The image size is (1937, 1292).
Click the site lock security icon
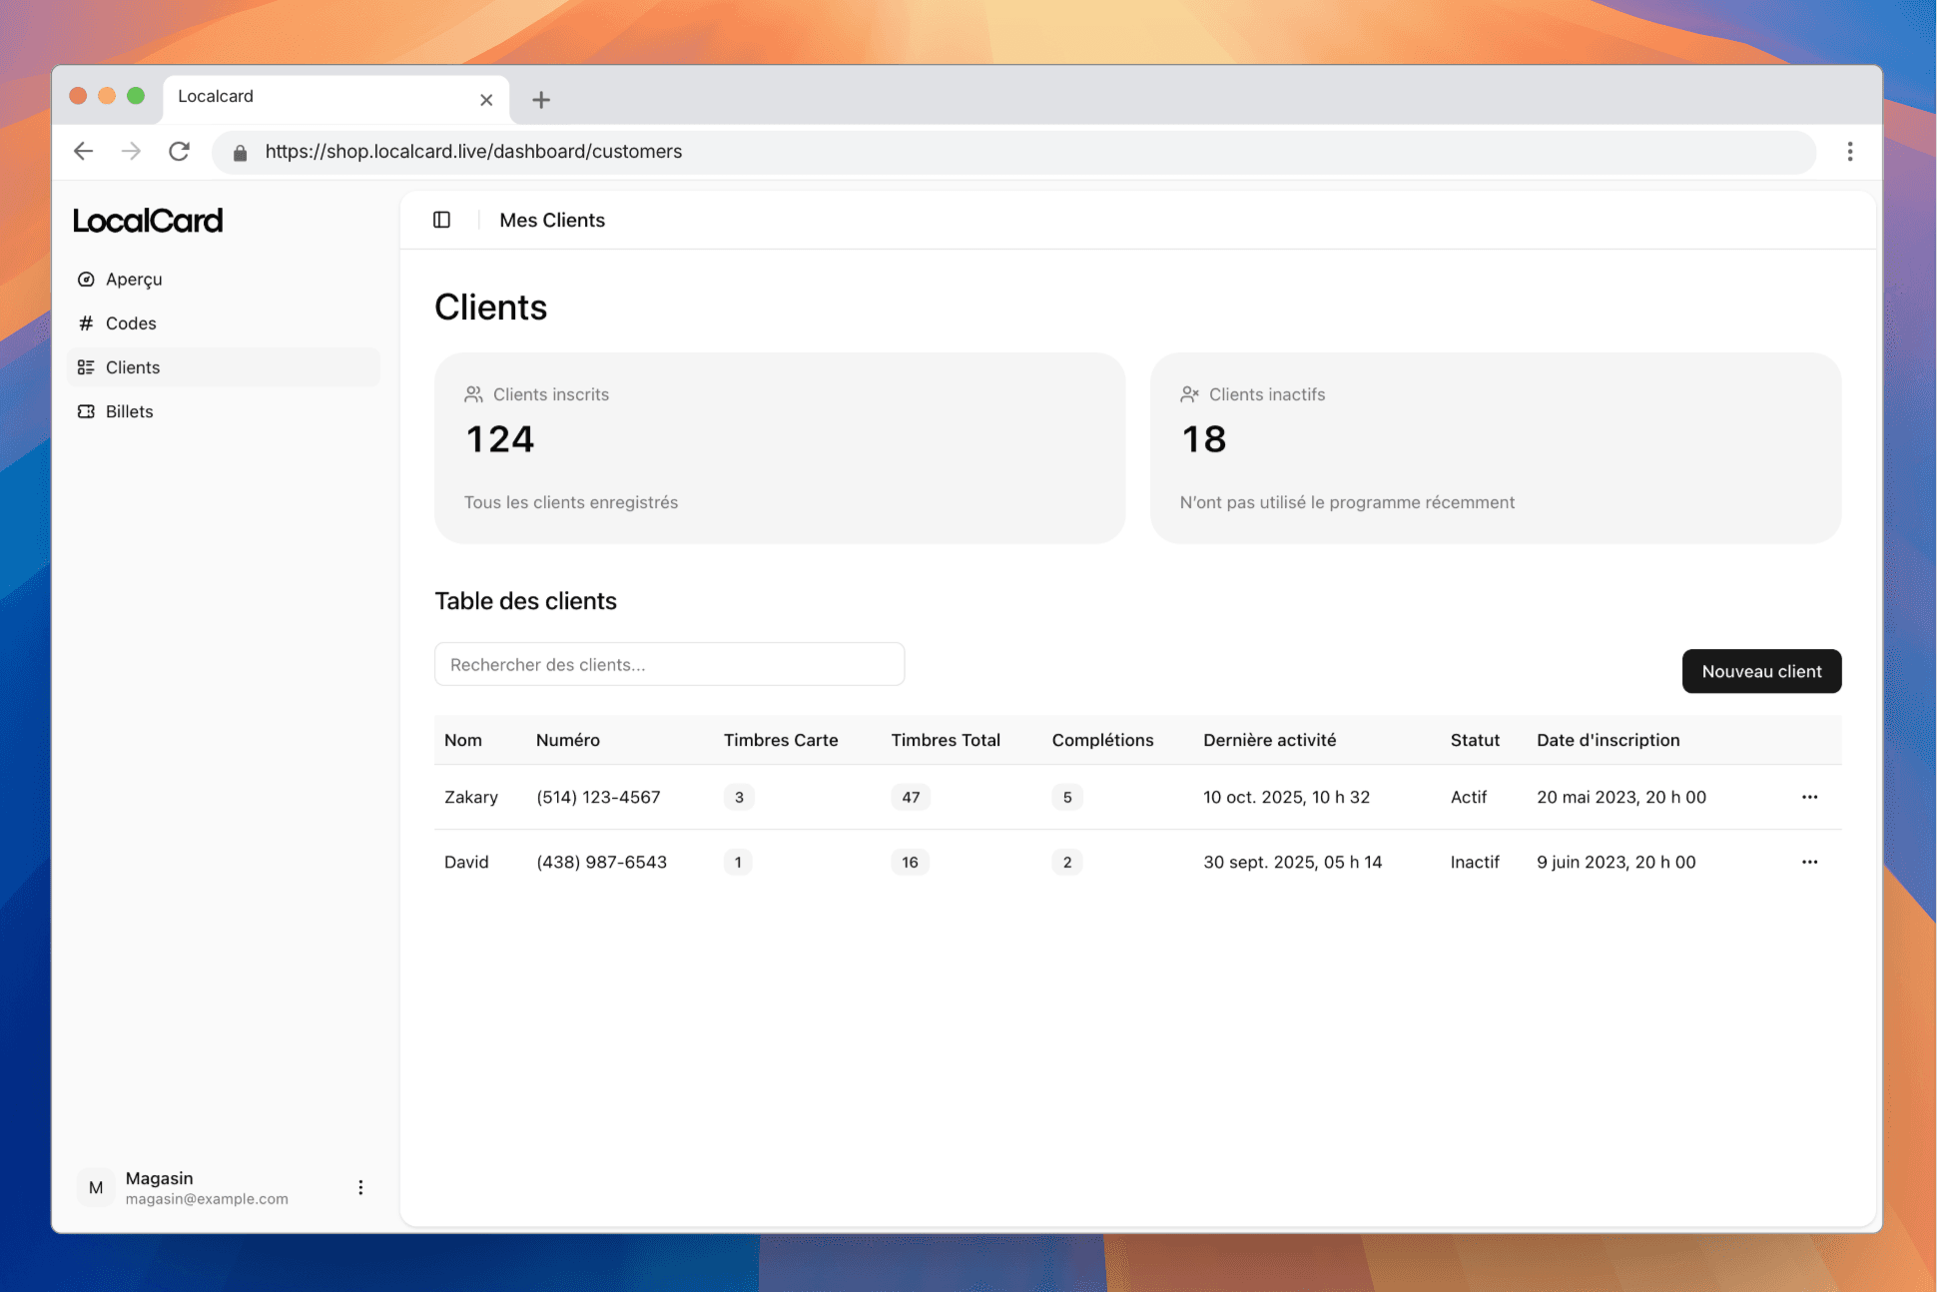[x=240, y=153]
